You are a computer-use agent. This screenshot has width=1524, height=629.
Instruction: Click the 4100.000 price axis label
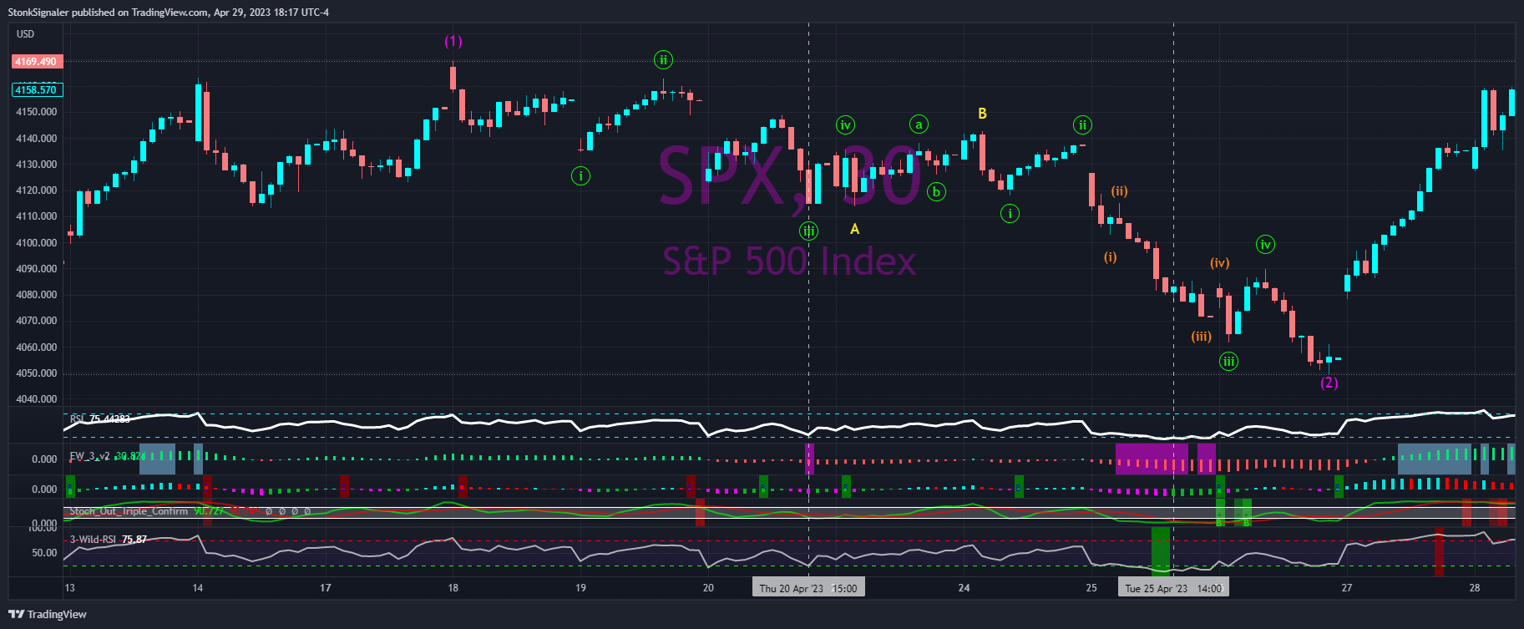click(x=36, y=243)
